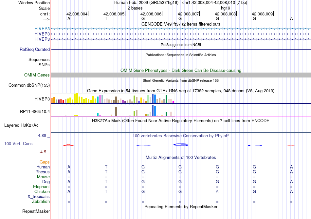
Task: Click the RP11-486B10.4 expression label
Action: point(35,111)
